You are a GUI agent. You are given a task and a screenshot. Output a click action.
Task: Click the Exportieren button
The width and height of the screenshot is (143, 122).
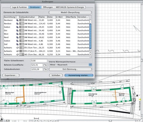click(x=11, y=75)
